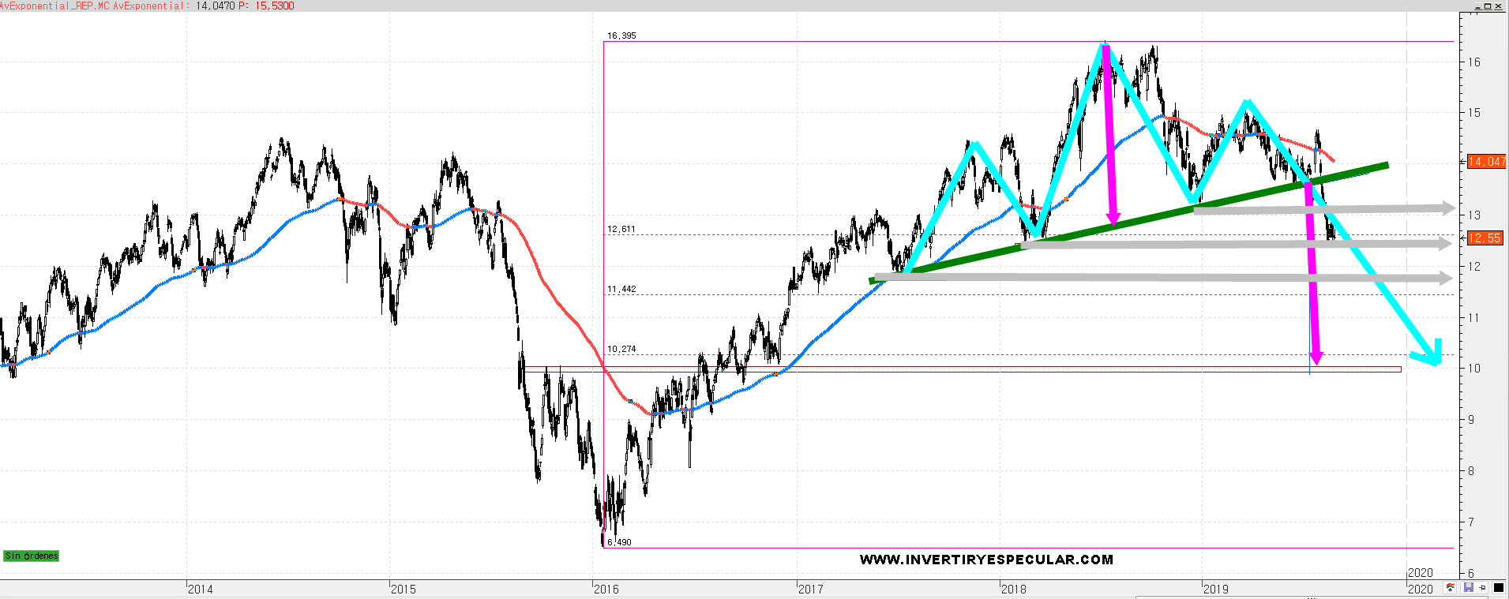Select the orange 12,55 current price tag
Screen dimensions: 1509x599
click(1485, 238)
